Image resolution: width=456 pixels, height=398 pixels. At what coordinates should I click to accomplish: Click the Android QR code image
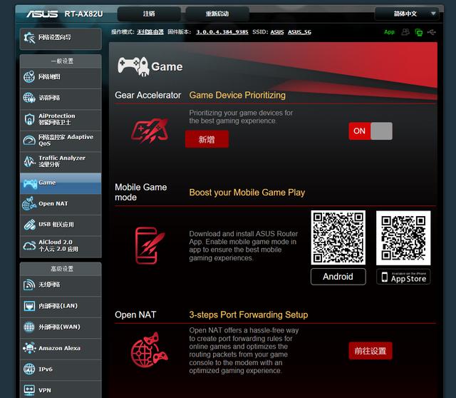click(x=338, y=238)
